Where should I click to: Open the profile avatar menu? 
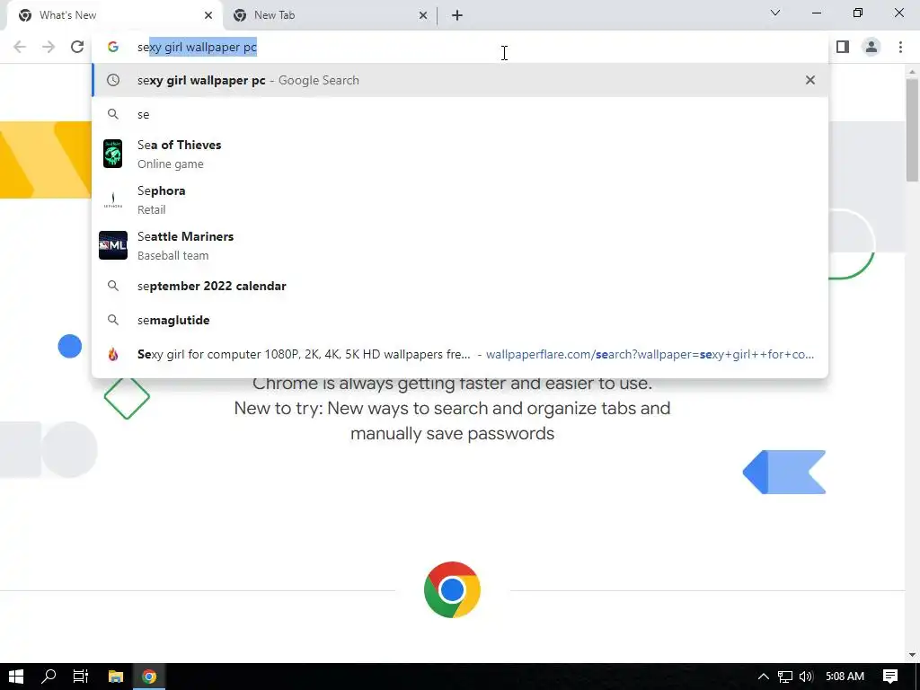pos(871,47)
